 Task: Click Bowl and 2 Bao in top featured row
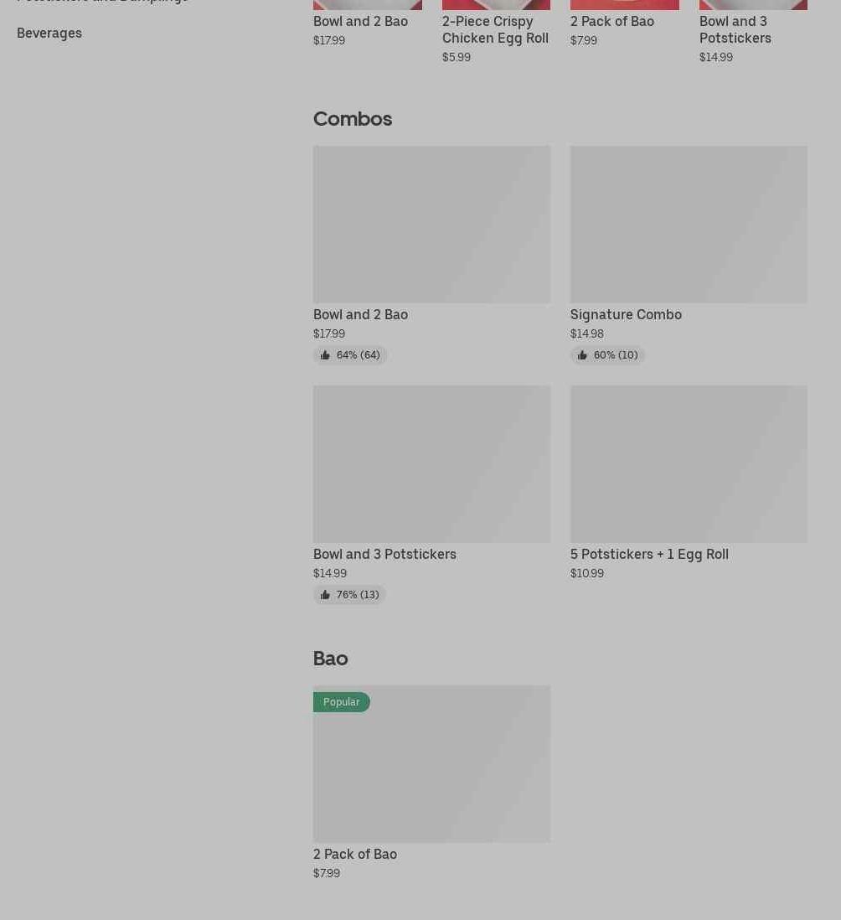point(360,21)
